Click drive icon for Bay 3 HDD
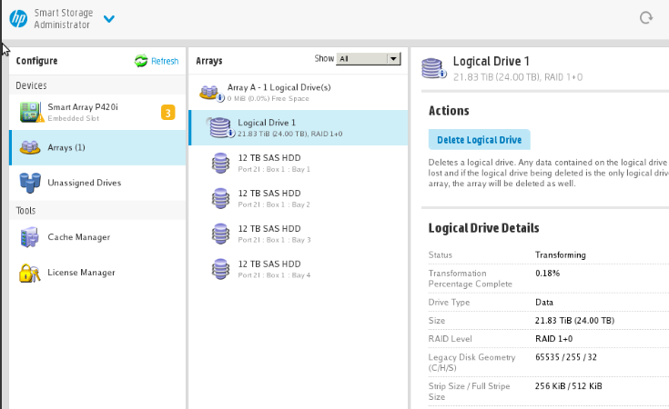The width and height of the screenshot is (669, 409). coord(220,234)
